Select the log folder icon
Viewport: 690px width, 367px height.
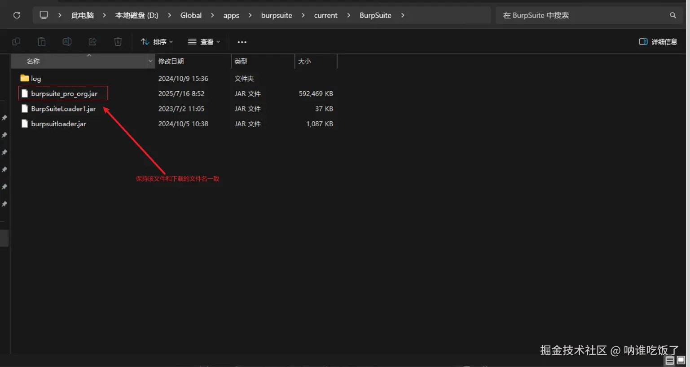click(25, 78)
